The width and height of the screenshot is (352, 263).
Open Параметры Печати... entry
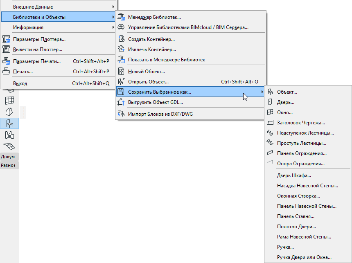(x=58, y=61)
